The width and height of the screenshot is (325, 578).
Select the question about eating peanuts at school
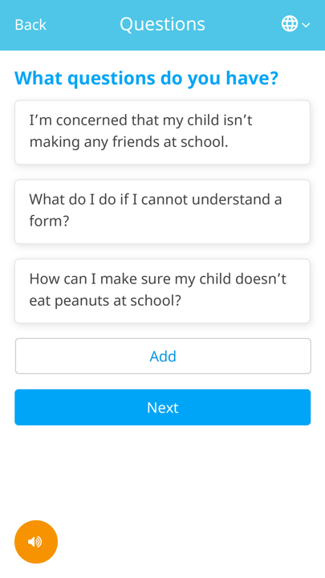[x=162, y=291]
